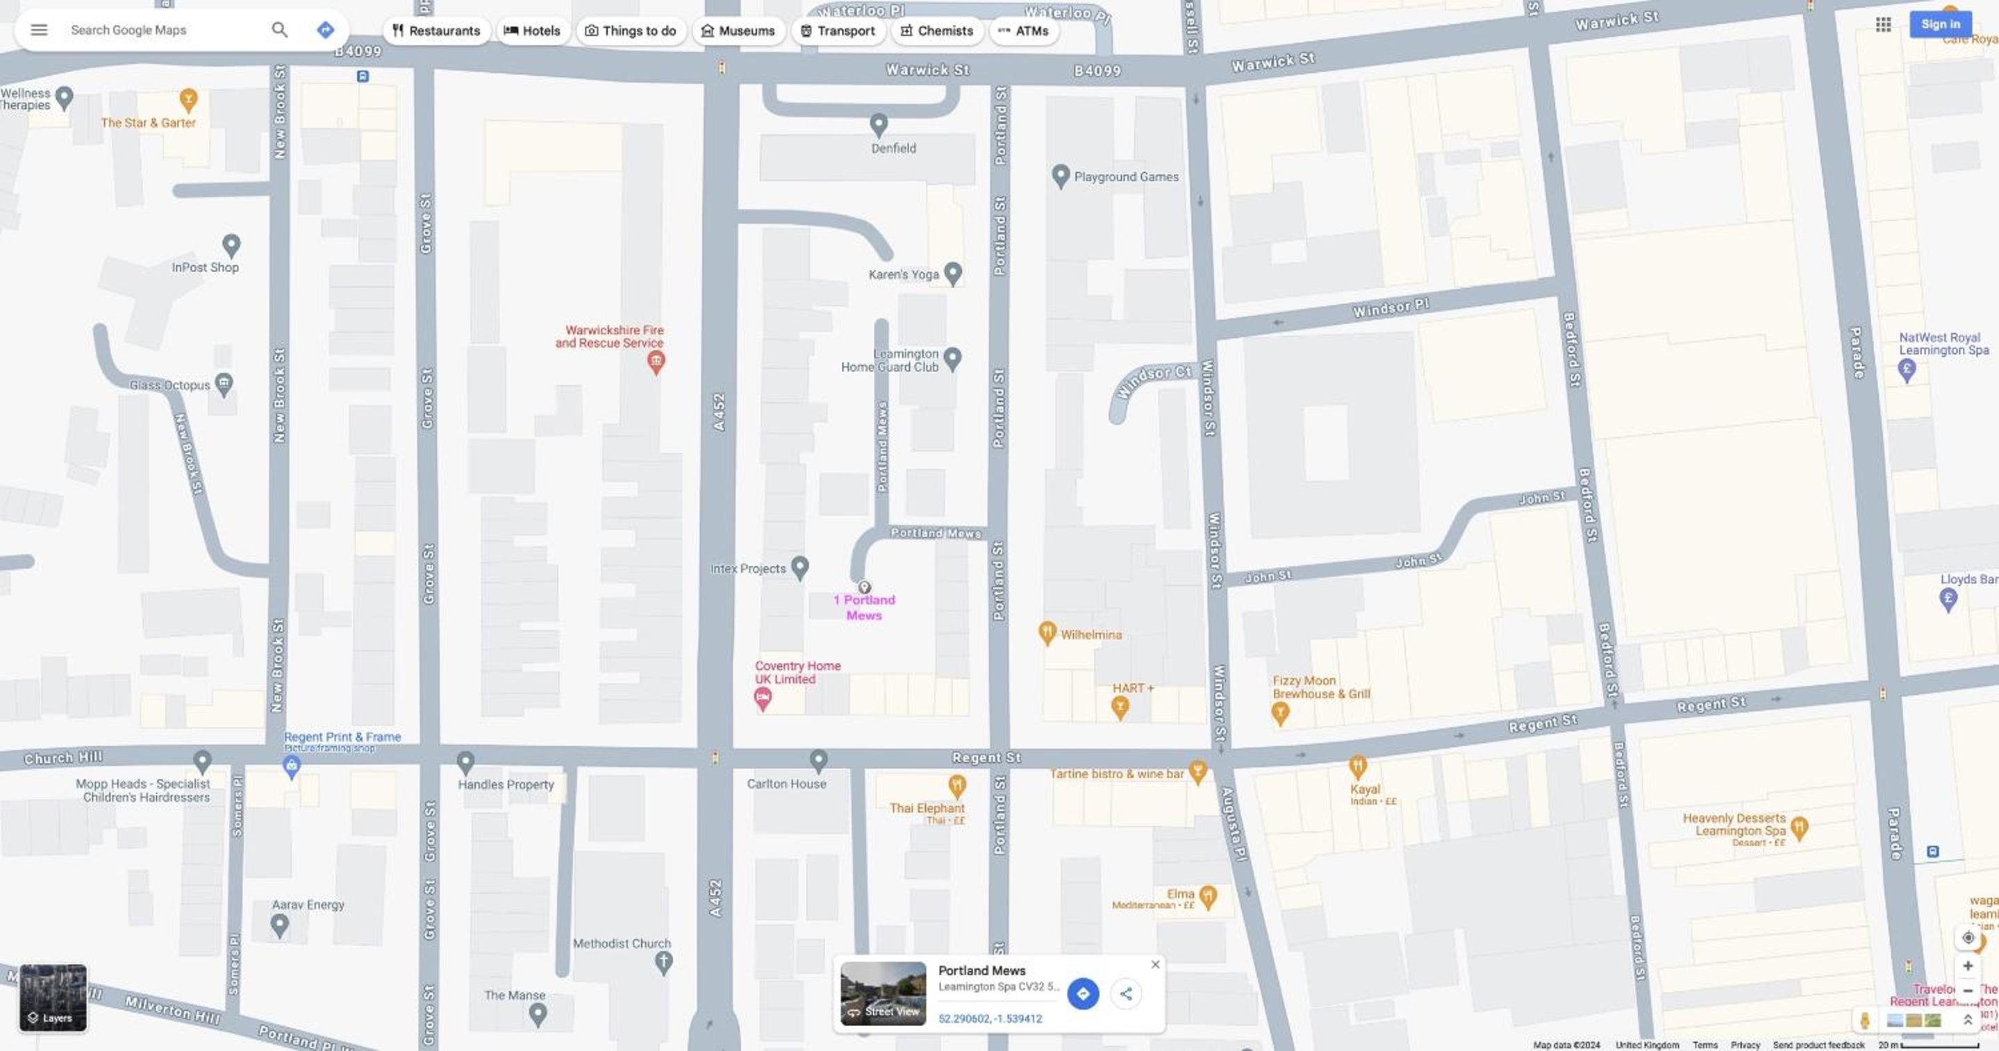Open the hamburger main menu
Viewport: 1999px width, 1051px height.
click(39, 31)
